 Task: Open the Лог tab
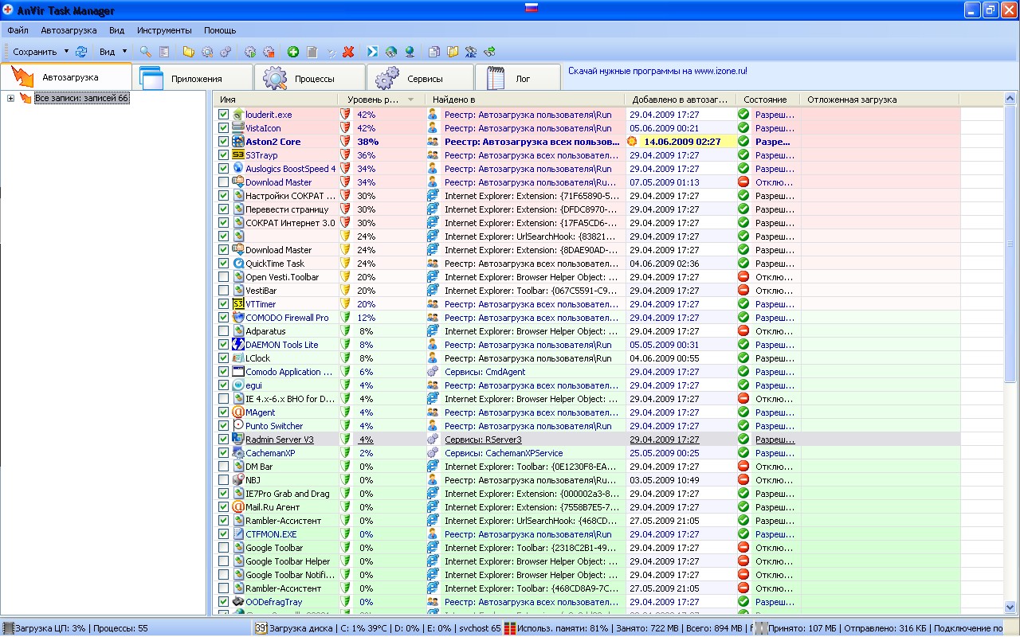pyautogui.click(x=517, y=78)
